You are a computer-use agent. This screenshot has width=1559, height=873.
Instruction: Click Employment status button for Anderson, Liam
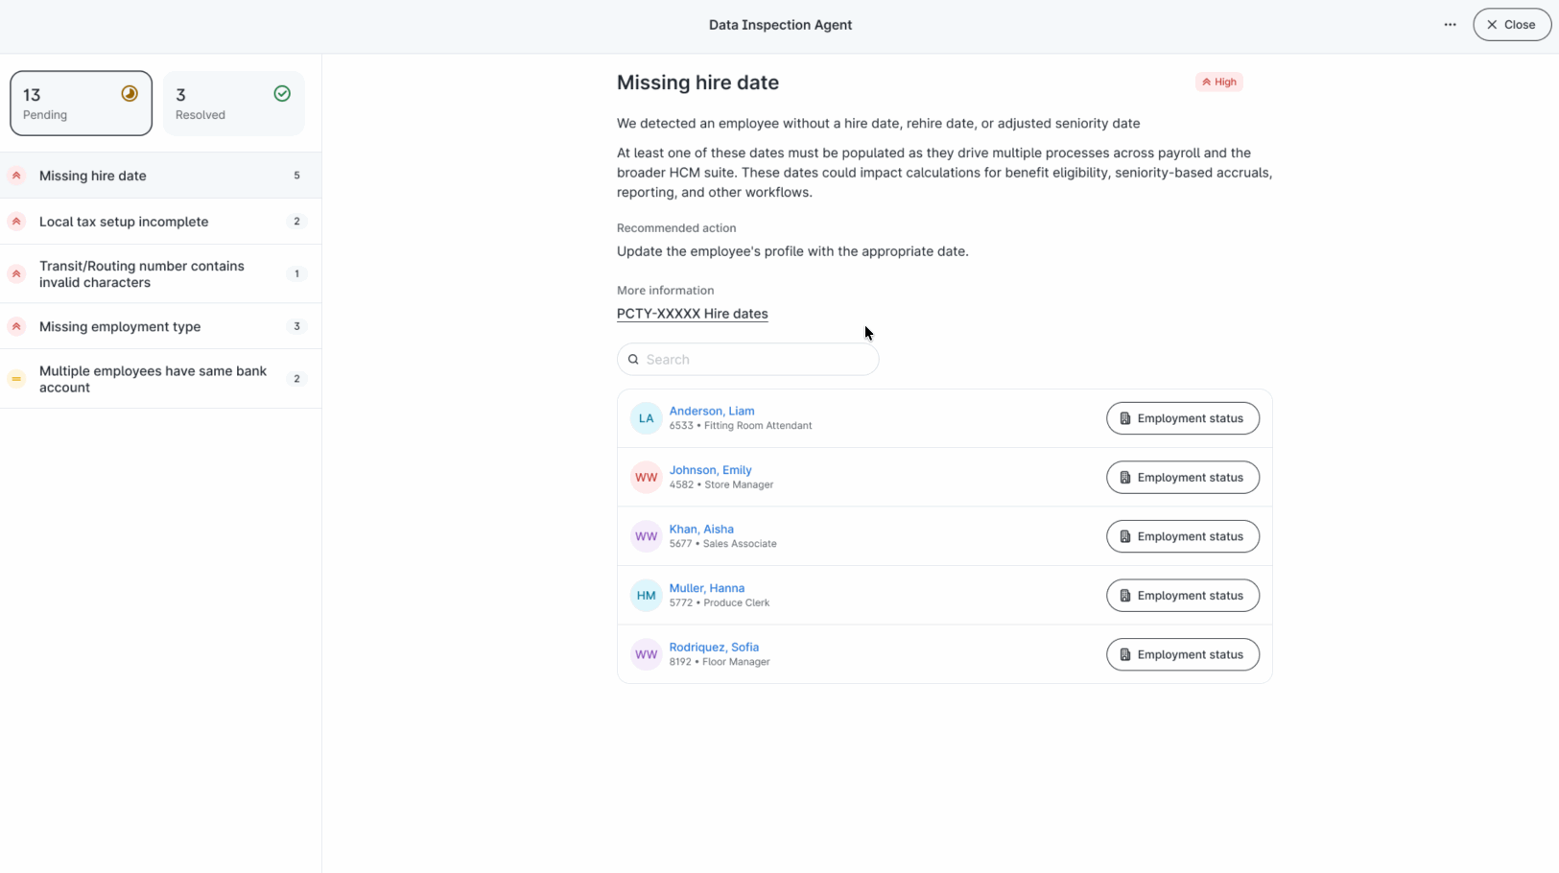click(x=1182, y=418)
